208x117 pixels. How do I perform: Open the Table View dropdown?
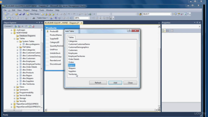(42, 18)
